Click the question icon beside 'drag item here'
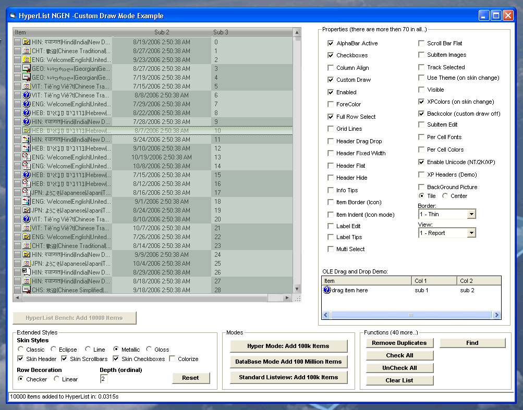The image size is (523, 410). pos(327,290)
